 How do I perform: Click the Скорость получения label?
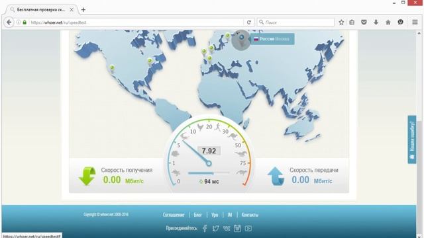(127, 170)
